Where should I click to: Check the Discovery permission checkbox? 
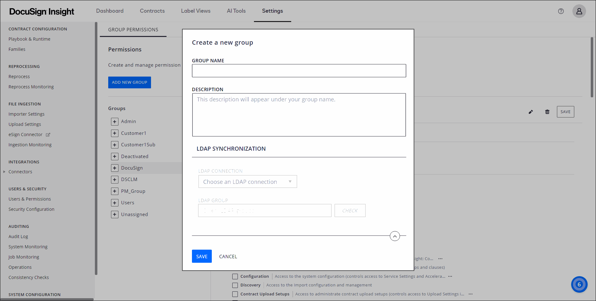[235, 285]
